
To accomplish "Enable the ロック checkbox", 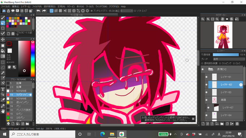I will (234, 63).
